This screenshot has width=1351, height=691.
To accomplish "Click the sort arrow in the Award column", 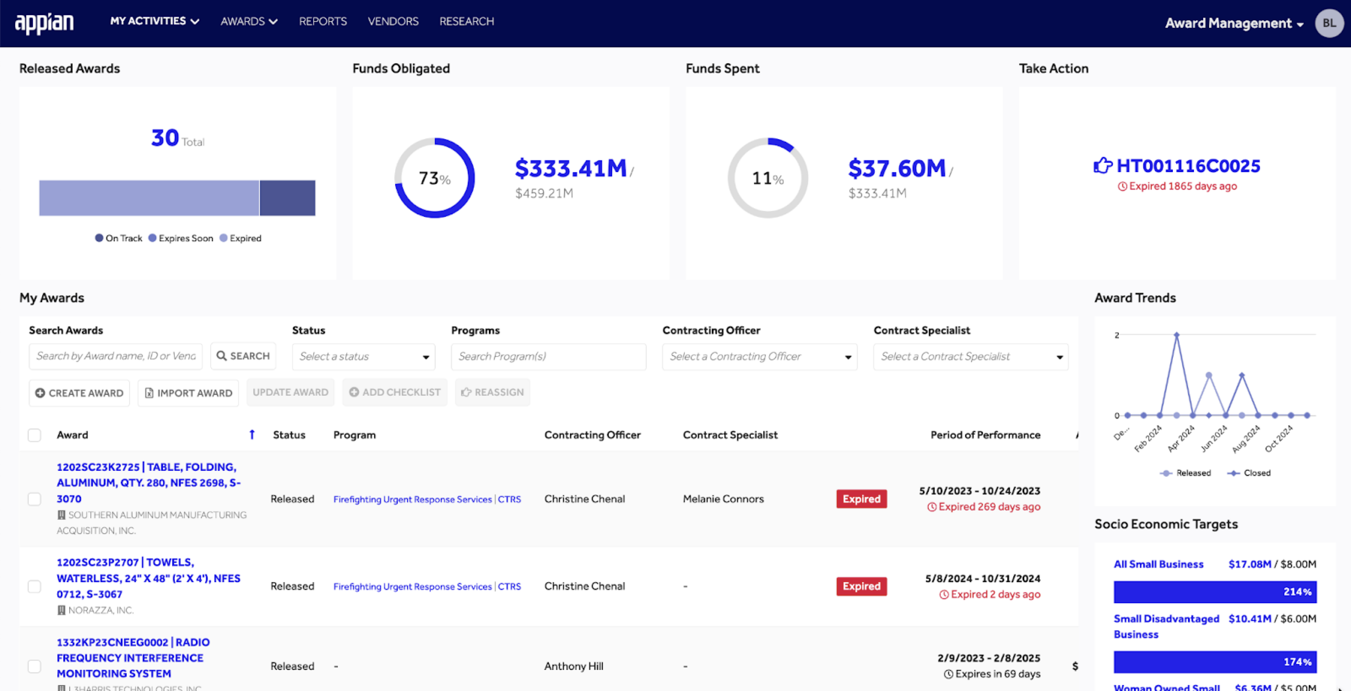I will [x=252, y=435].
